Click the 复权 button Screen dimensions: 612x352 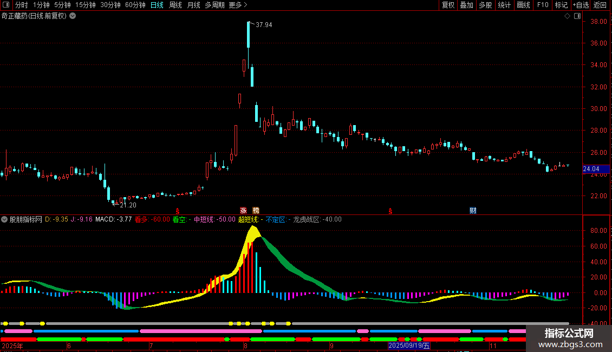click(448, 5)
